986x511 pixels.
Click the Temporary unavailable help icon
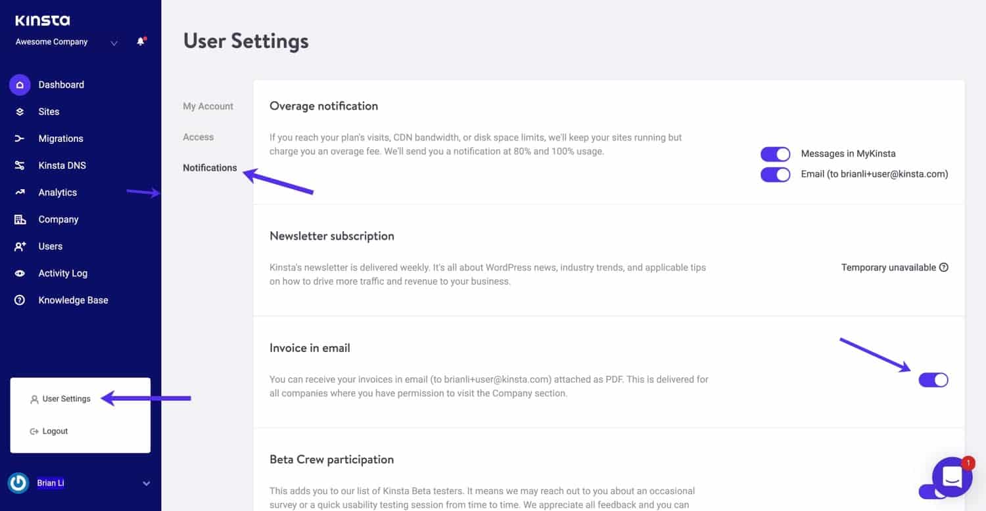pyautogui.click(x=944, y=267)
